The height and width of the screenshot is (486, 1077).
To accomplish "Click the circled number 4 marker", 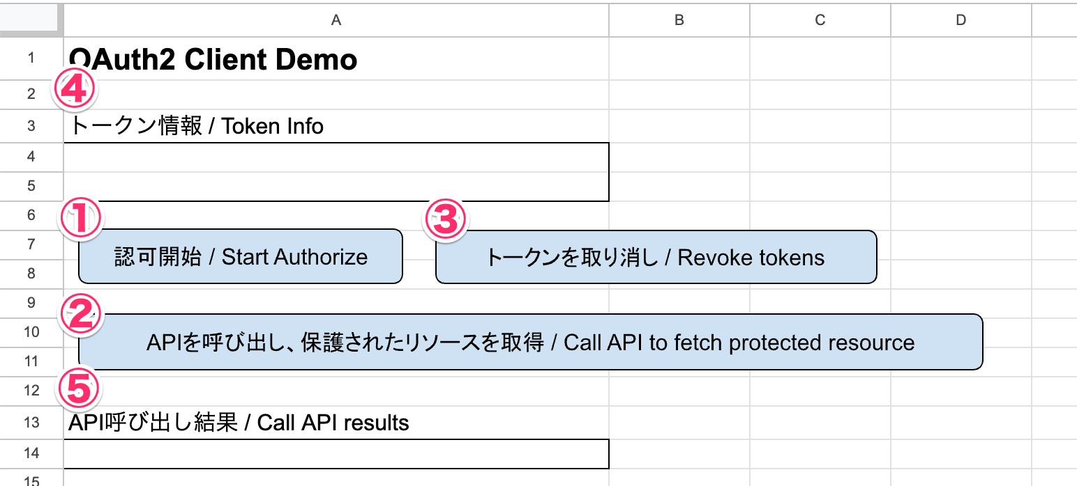I will pyautogui.click(x=75, y=92).
